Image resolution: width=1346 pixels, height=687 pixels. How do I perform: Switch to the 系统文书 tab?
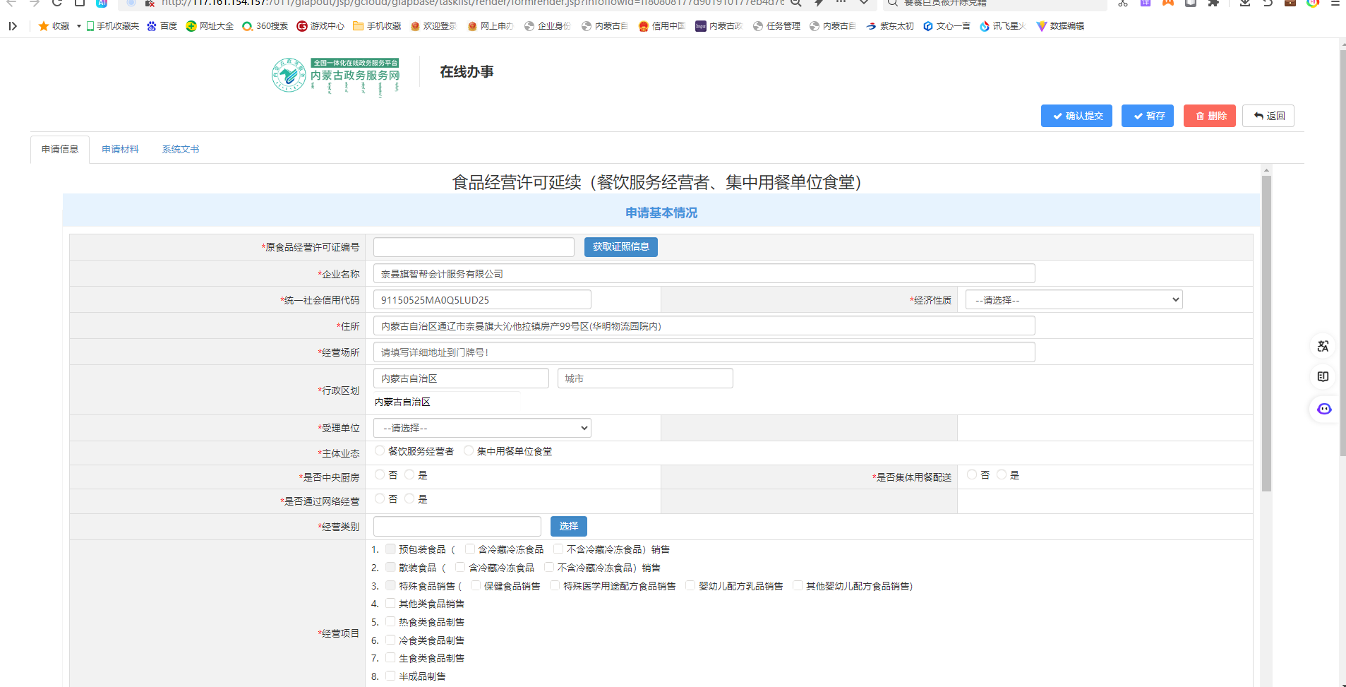tap(181, 150)
